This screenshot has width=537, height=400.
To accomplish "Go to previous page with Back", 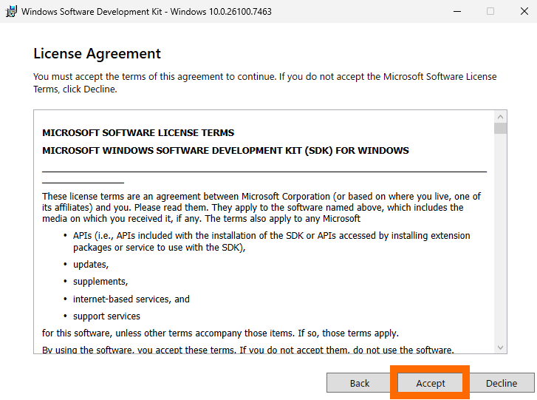I will click(x=360, y=383).
